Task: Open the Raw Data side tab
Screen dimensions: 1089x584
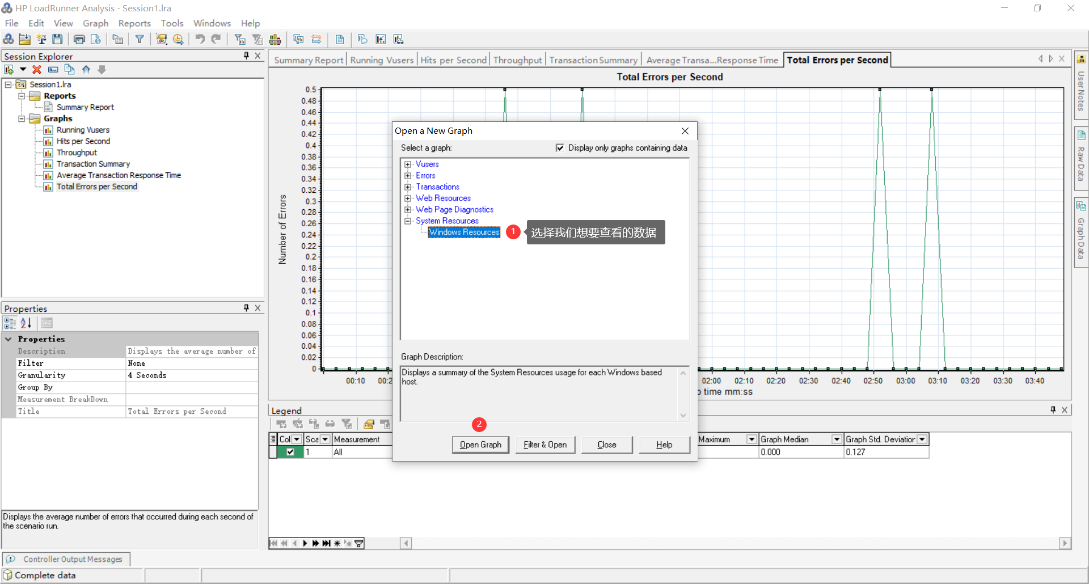Action: click(x=1081, y=159)
